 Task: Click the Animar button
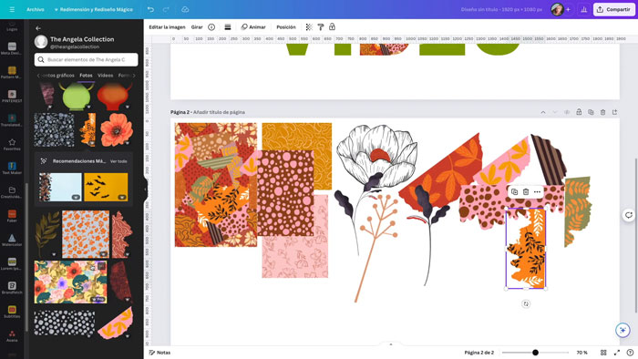(x=253, y=26)
